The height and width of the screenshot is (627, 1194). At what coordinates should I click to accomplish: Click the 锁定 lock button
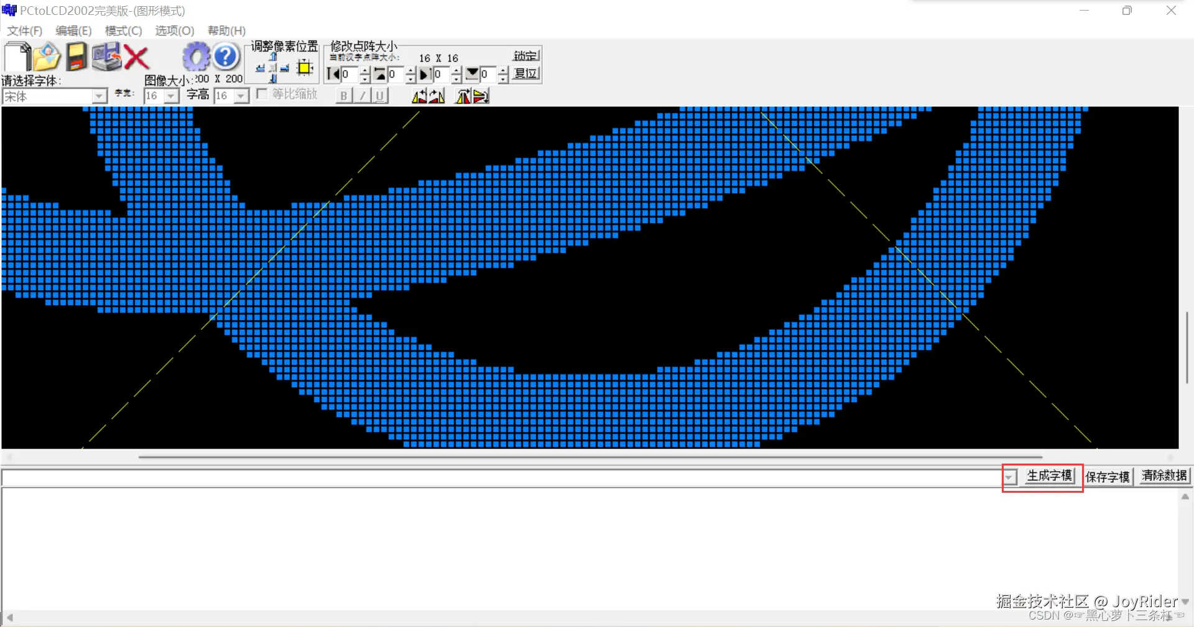(x=525, y=55)
